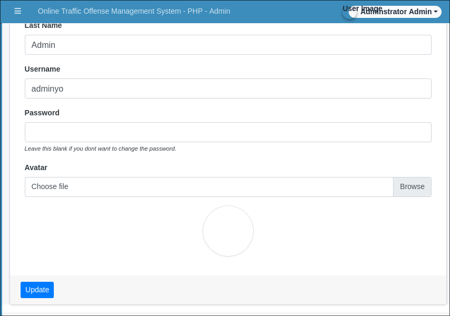The image size is (450, 316).
Task: Click the Avatar label text
Action: pos(36,167)
